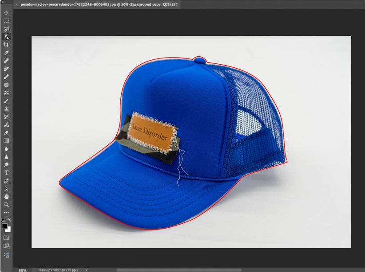Select the Horizontal Type tool
This screenshot has width=365, height=272.
click(x=6, y=172)
